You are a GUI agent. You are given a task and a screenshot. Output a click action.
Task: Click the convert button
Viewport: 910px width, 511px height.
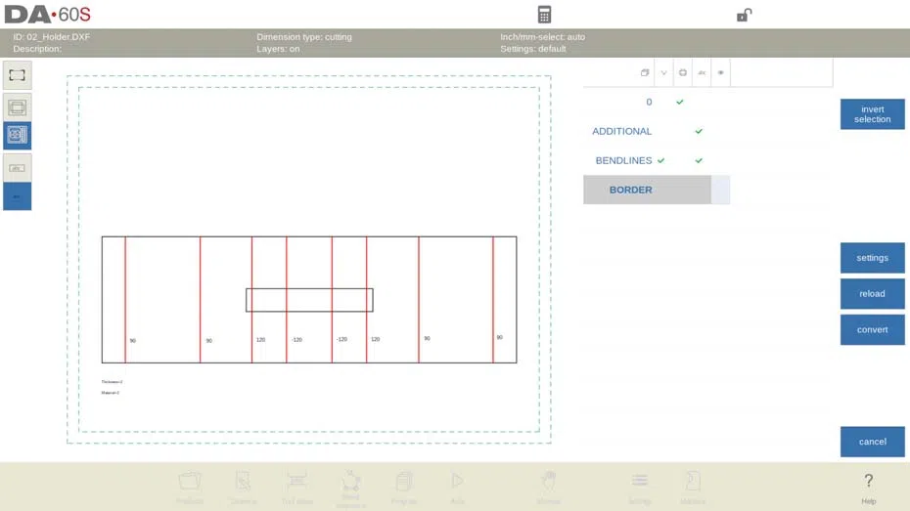[x=872, y=329]
